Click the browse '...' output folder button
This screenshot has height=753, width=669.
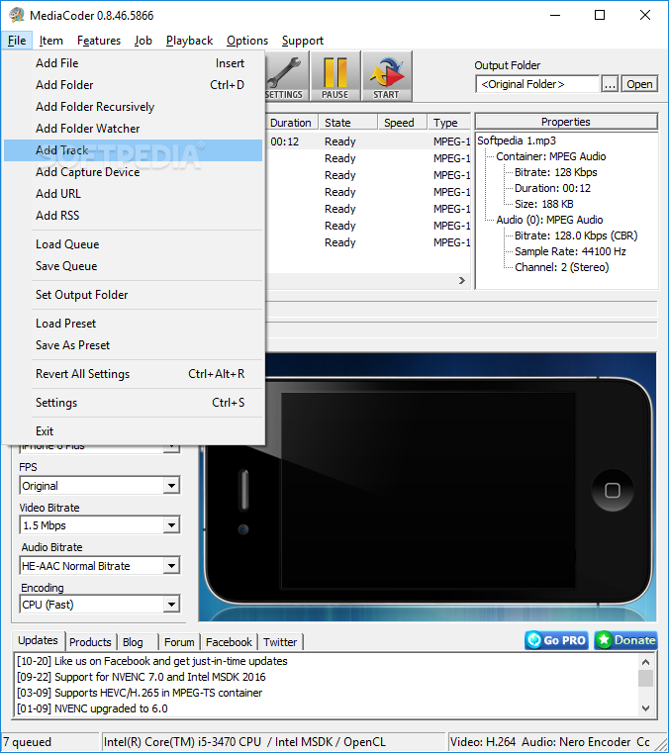[x=610, y=84]
